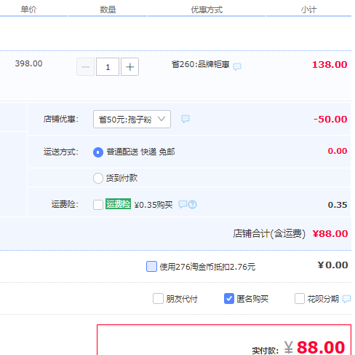This screenshot has height=355, width=355.
Task: Click the green 运费险 badge label
Action: [118, 204]
